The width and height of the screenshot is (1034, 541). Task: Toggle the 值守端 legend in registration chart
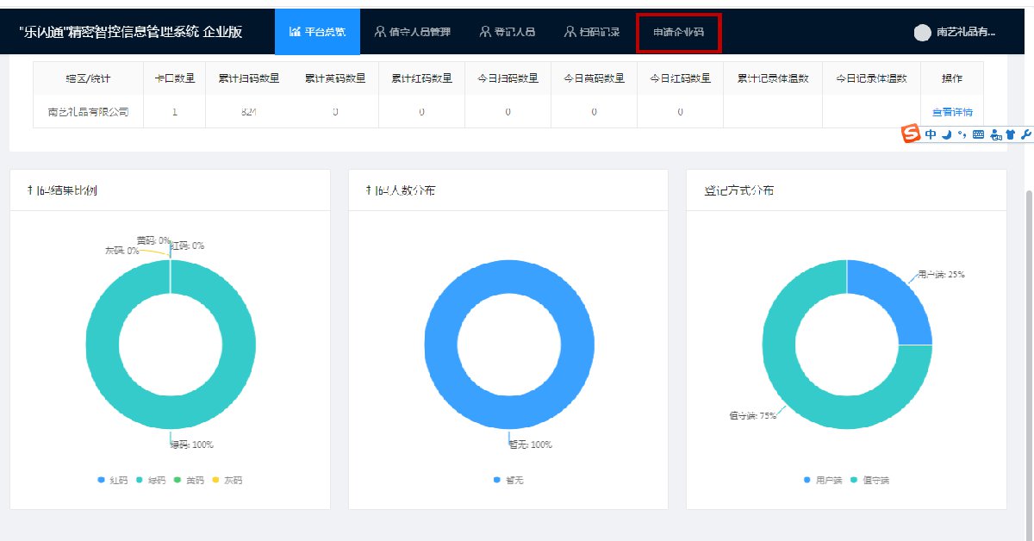tap(869, 480)
